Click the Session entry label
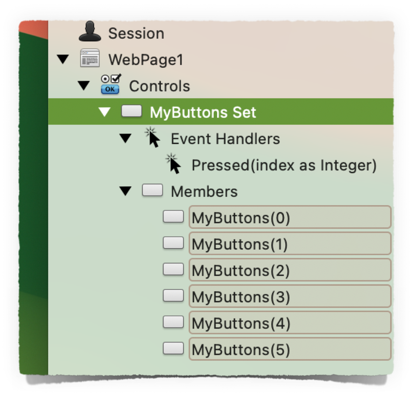The image size is (412, 395). pos(136,33)
